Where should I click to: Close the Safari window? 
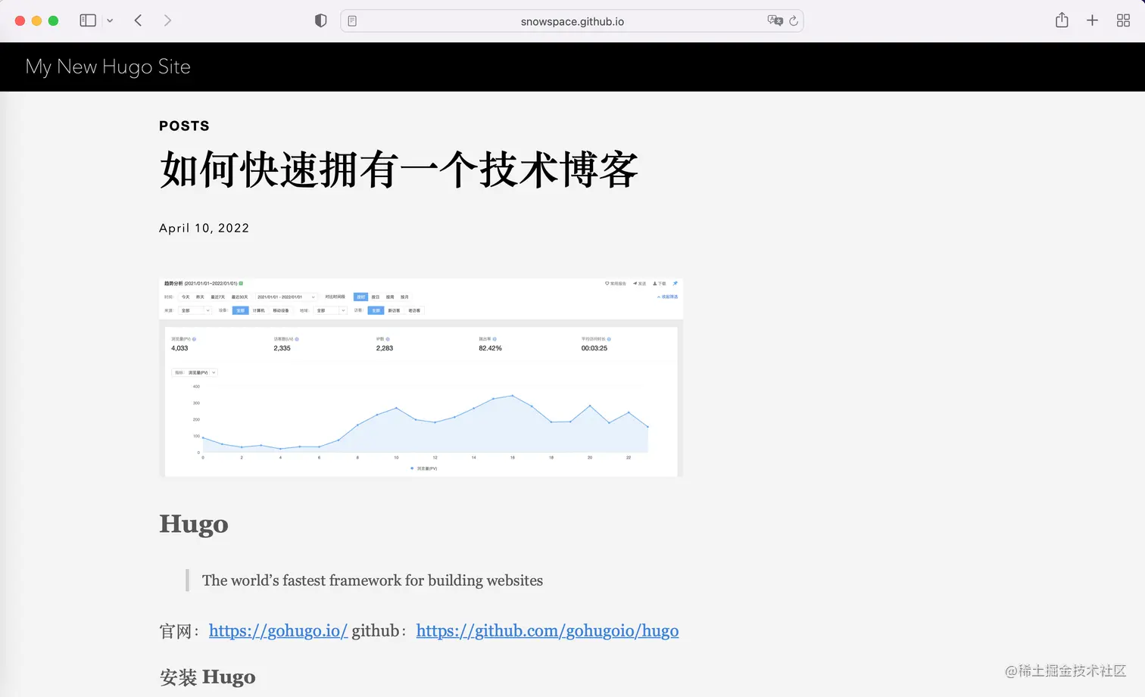[x=20, y=20]
